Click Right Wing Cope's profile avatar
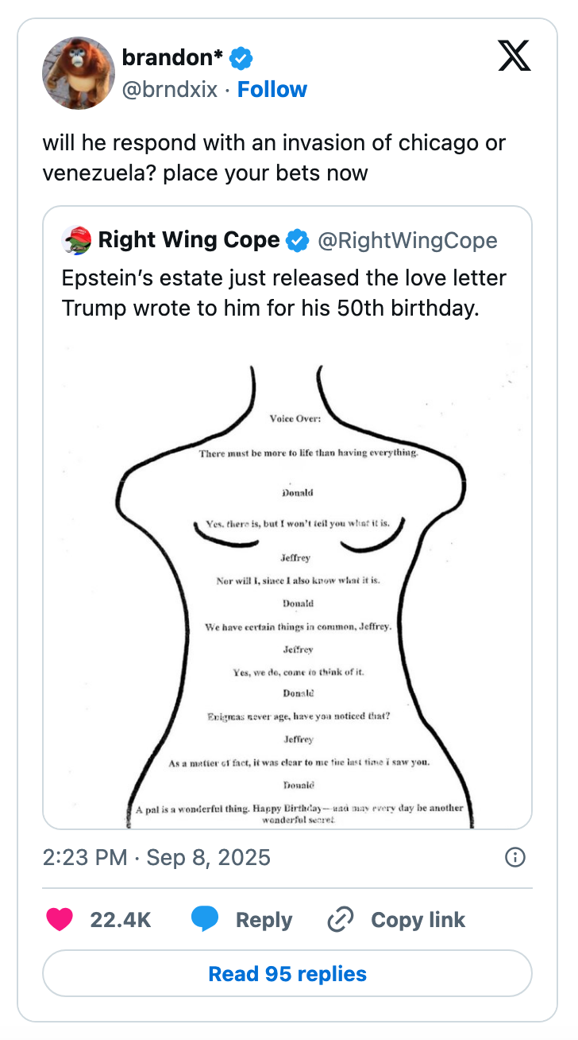Image resolution: width=578 pixels, height=1040 pixels. (x=76, y=239)
